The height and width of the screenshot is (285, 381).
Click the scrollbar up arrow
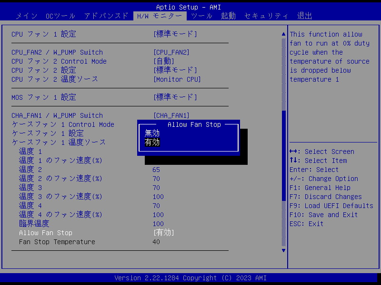(283, 34)
